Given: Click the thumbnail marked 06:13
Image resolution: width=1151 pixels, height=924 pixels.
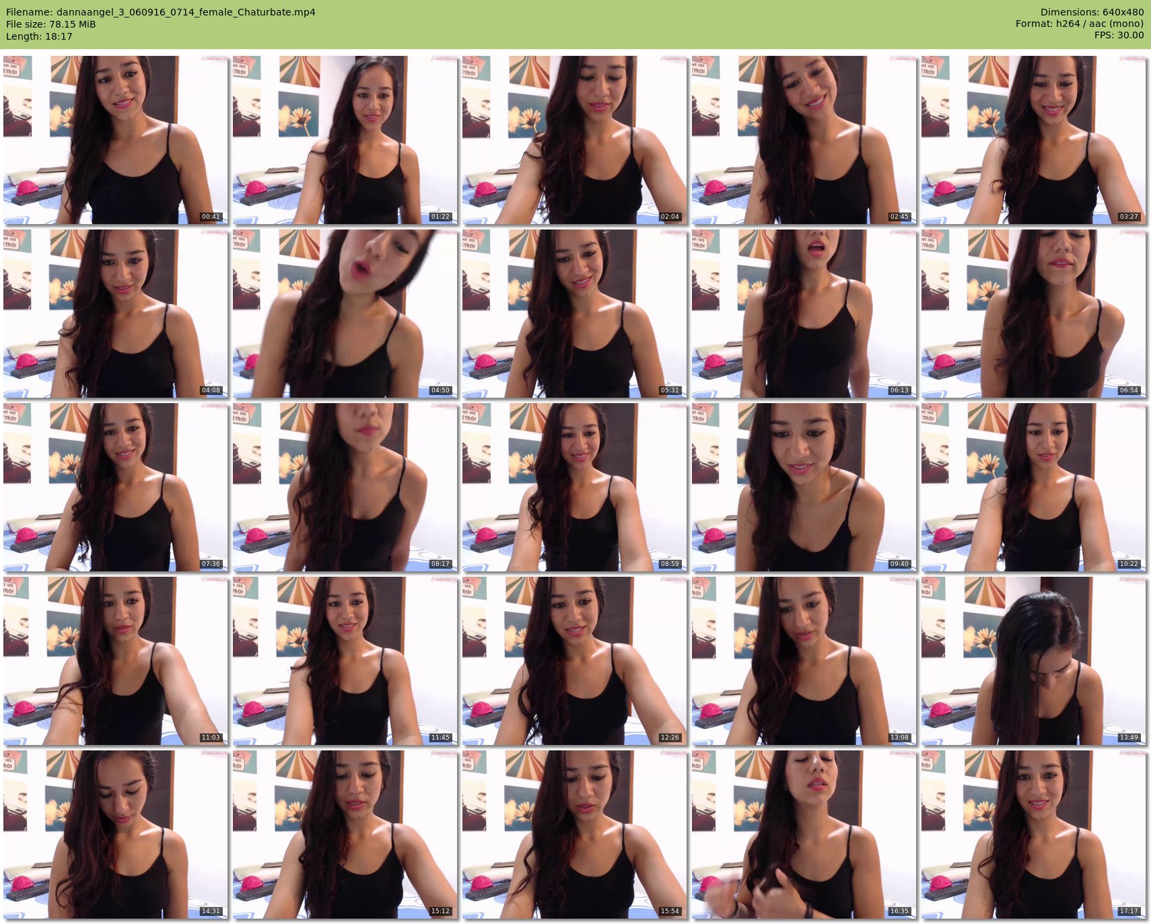Looking at the screenshot, I should (x=804, y=313).
